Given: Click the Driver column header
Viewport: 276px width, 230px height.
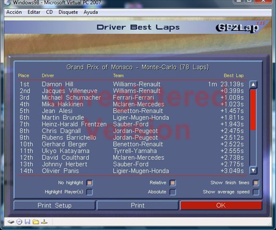Looking at the screenshot, I should pyautogui.click(x=48, y=75).
